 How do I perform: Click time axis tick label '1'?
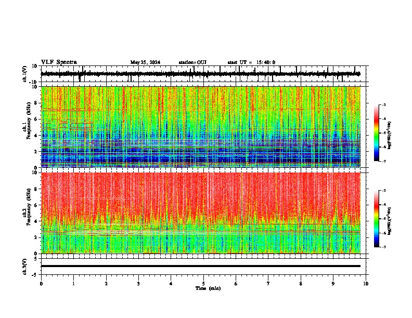tap(73, 284)
